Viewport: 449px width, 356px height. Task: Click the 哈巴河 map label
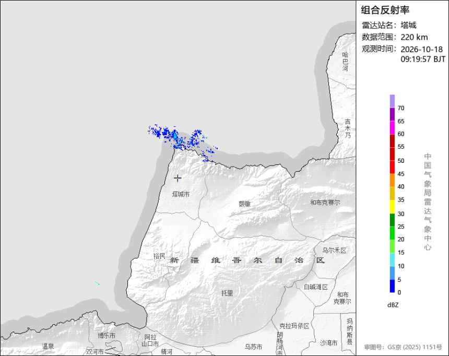pos(345,62)
